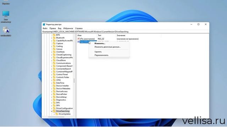
Task: Open the Вид menu
Action: [60, 28]
